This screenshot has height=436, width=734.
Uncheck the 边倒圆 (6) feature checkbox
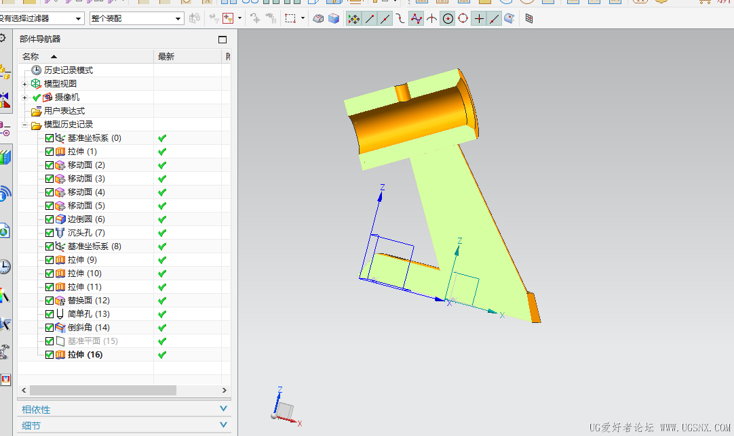tap(49, 219)
